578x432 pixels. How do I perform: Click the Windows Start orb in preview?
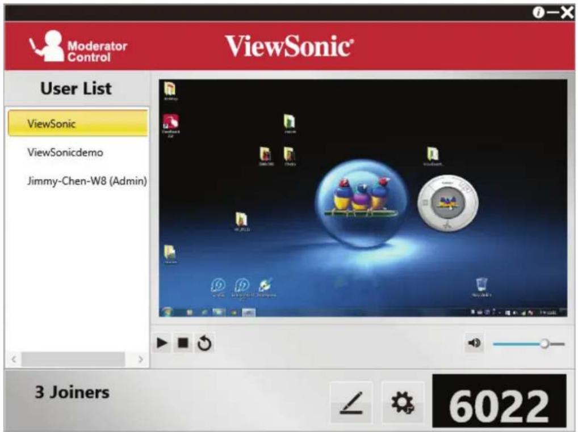[x=167, y=311]
